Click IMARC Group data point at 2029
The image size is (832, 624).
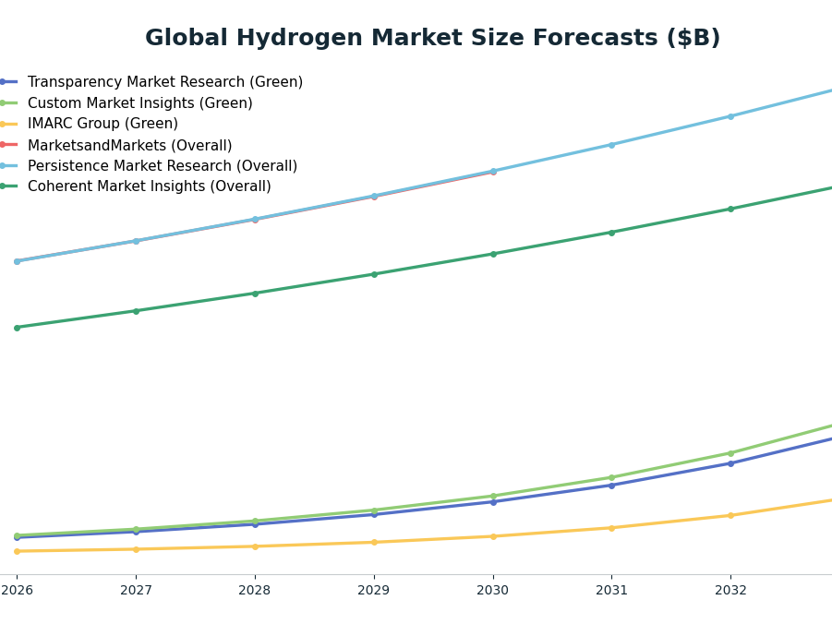click(x=374, y=542)
